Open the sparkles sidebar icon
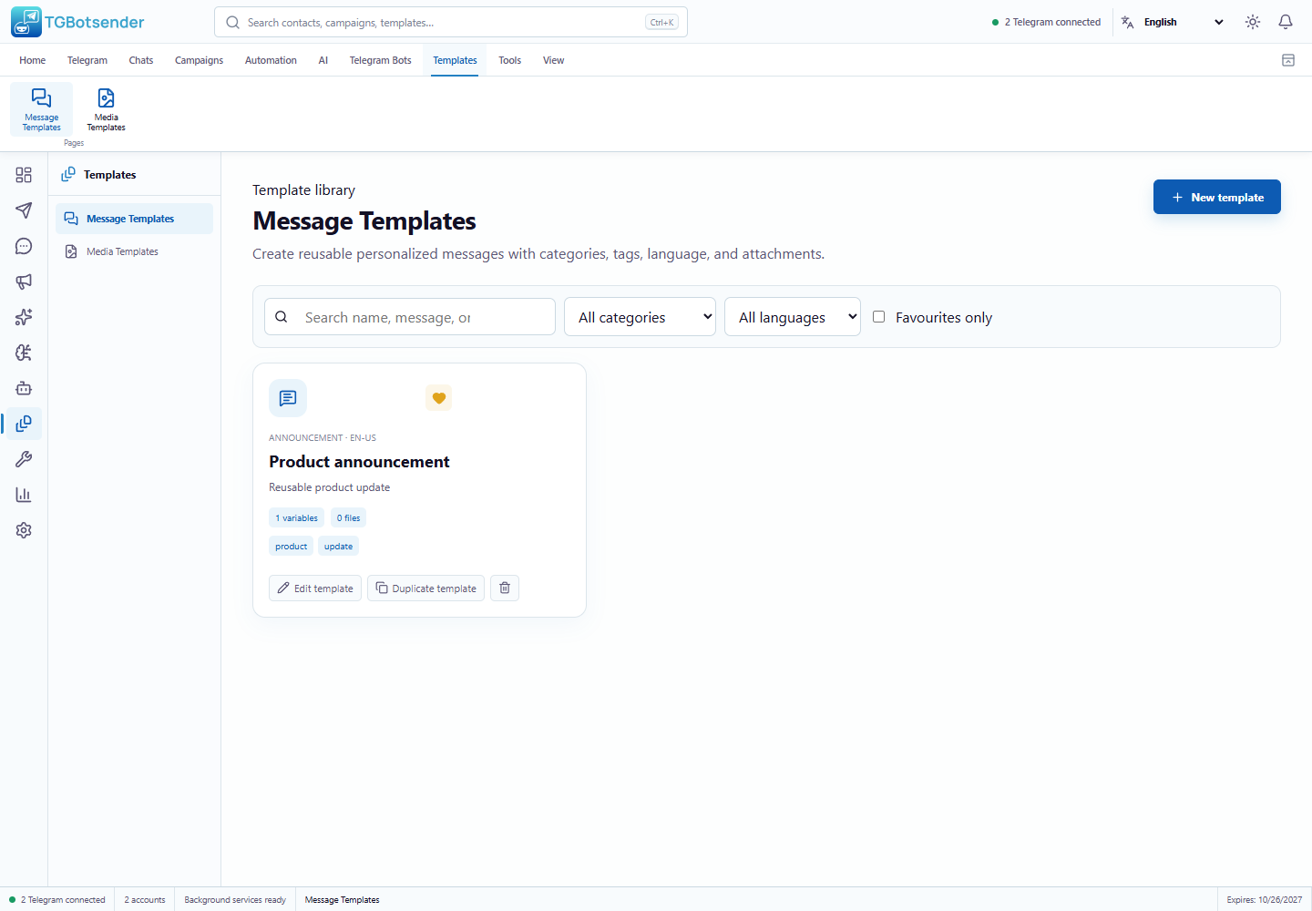Screen dimensions: 1312x911 pyautogui.click(x=24, y=317)
